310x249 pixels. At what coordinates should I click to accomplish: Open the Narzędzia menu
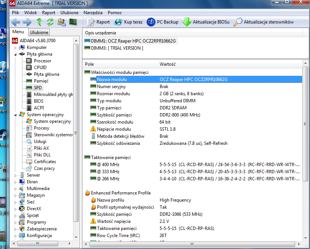coord(93,13)
